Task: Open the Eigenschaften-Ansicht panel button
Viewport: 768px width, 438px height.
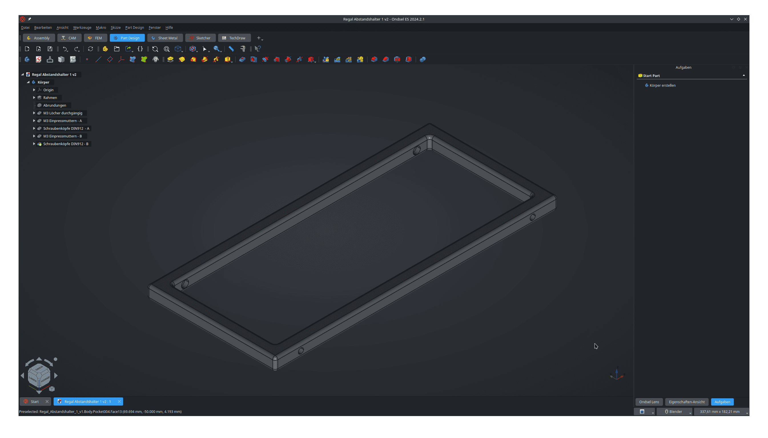Action: click(x=686, y=402)
